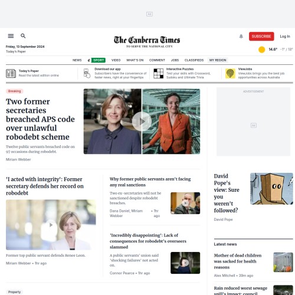Click the Download our app phone icon
The image size is (295, 295).
click(x=87, y=73)
